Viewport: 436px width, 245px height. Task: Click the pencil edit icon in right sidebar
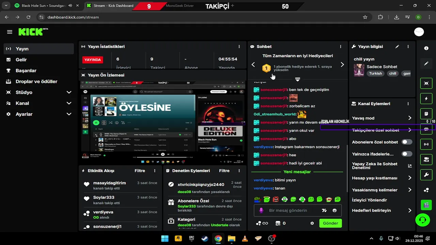click(426, 64)
